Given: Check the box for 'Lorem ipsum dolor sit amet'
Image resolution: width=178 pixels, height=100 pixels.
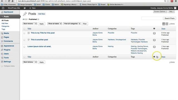Looking at the screenshot, I should pyautogui.click(x=24, y=47).
